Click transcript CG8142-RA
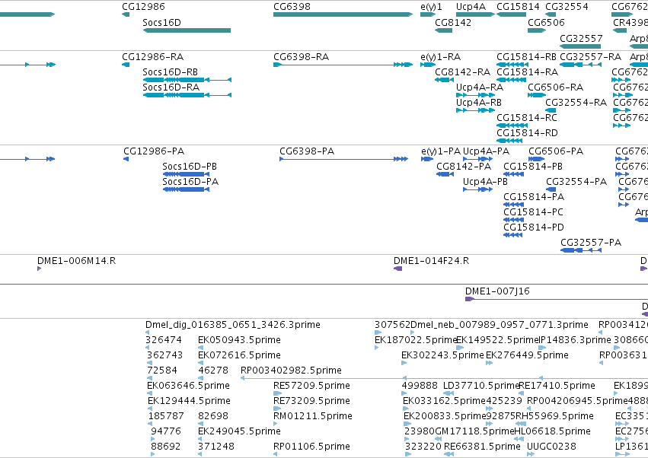Viewport: 648px width, 458px height. (x=444, y=80)
